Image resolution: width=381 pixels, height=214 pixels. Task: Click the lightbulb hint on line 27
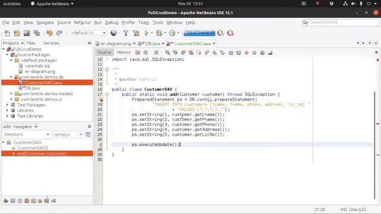(x=101, y=144)
